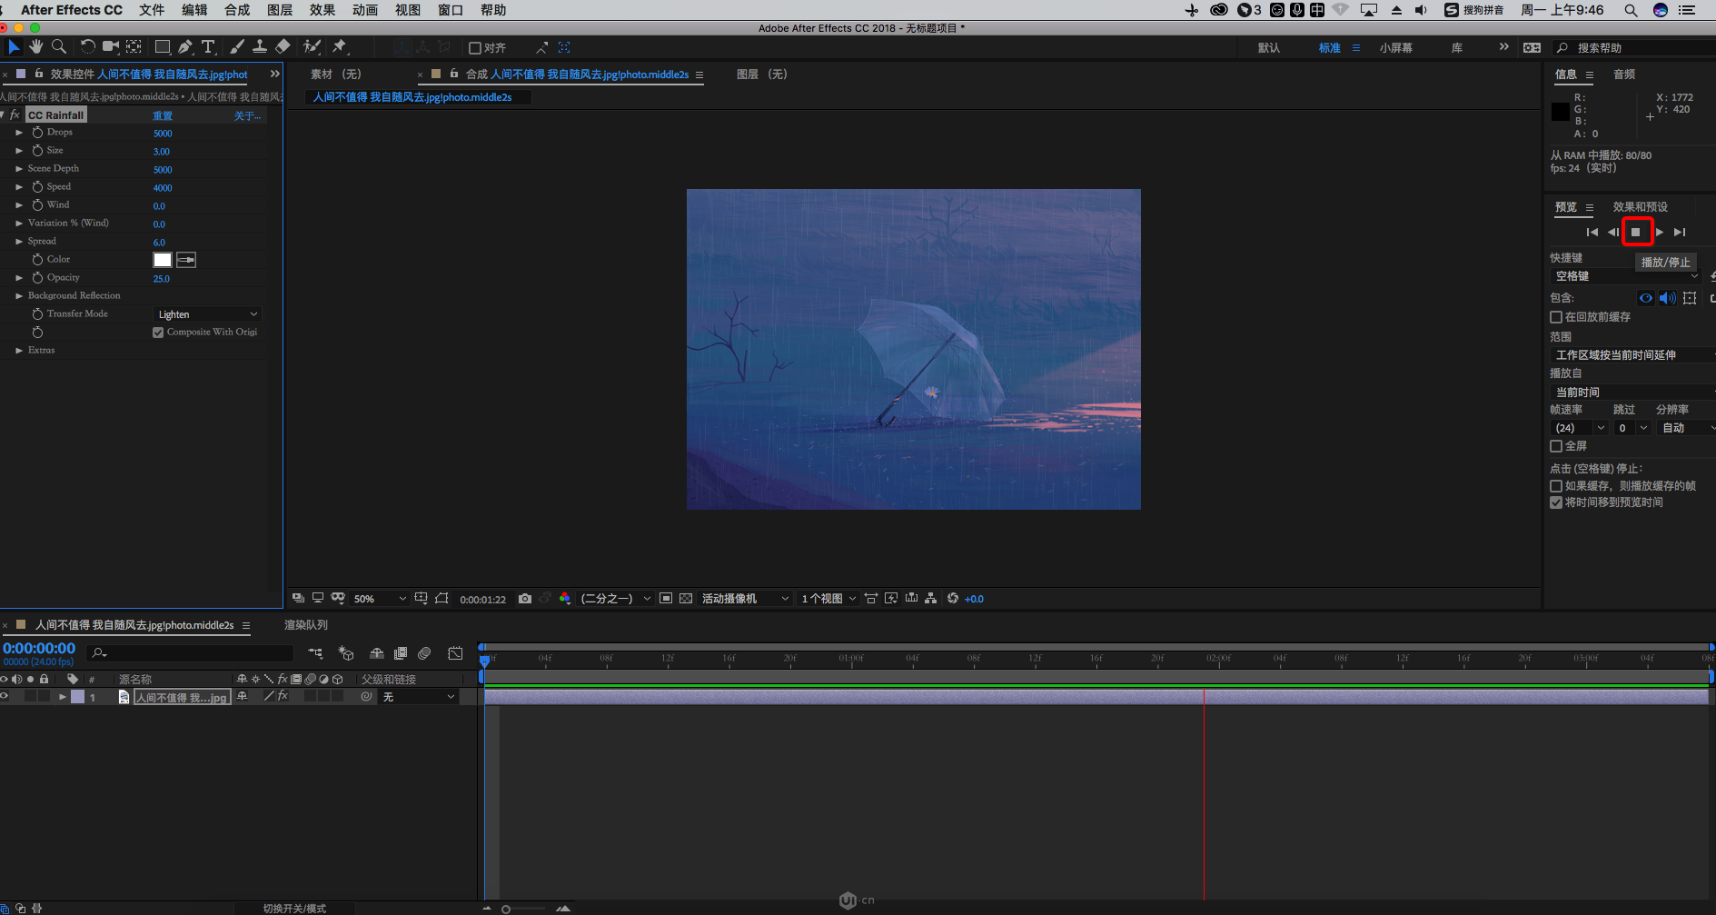Uncheck 将时间移到预览时间 checkbox

tap(1556, 502)
